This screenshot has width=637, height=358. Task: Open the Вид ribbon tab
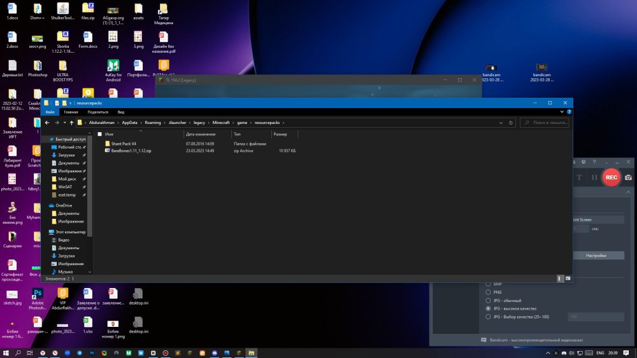coord(120,112)
